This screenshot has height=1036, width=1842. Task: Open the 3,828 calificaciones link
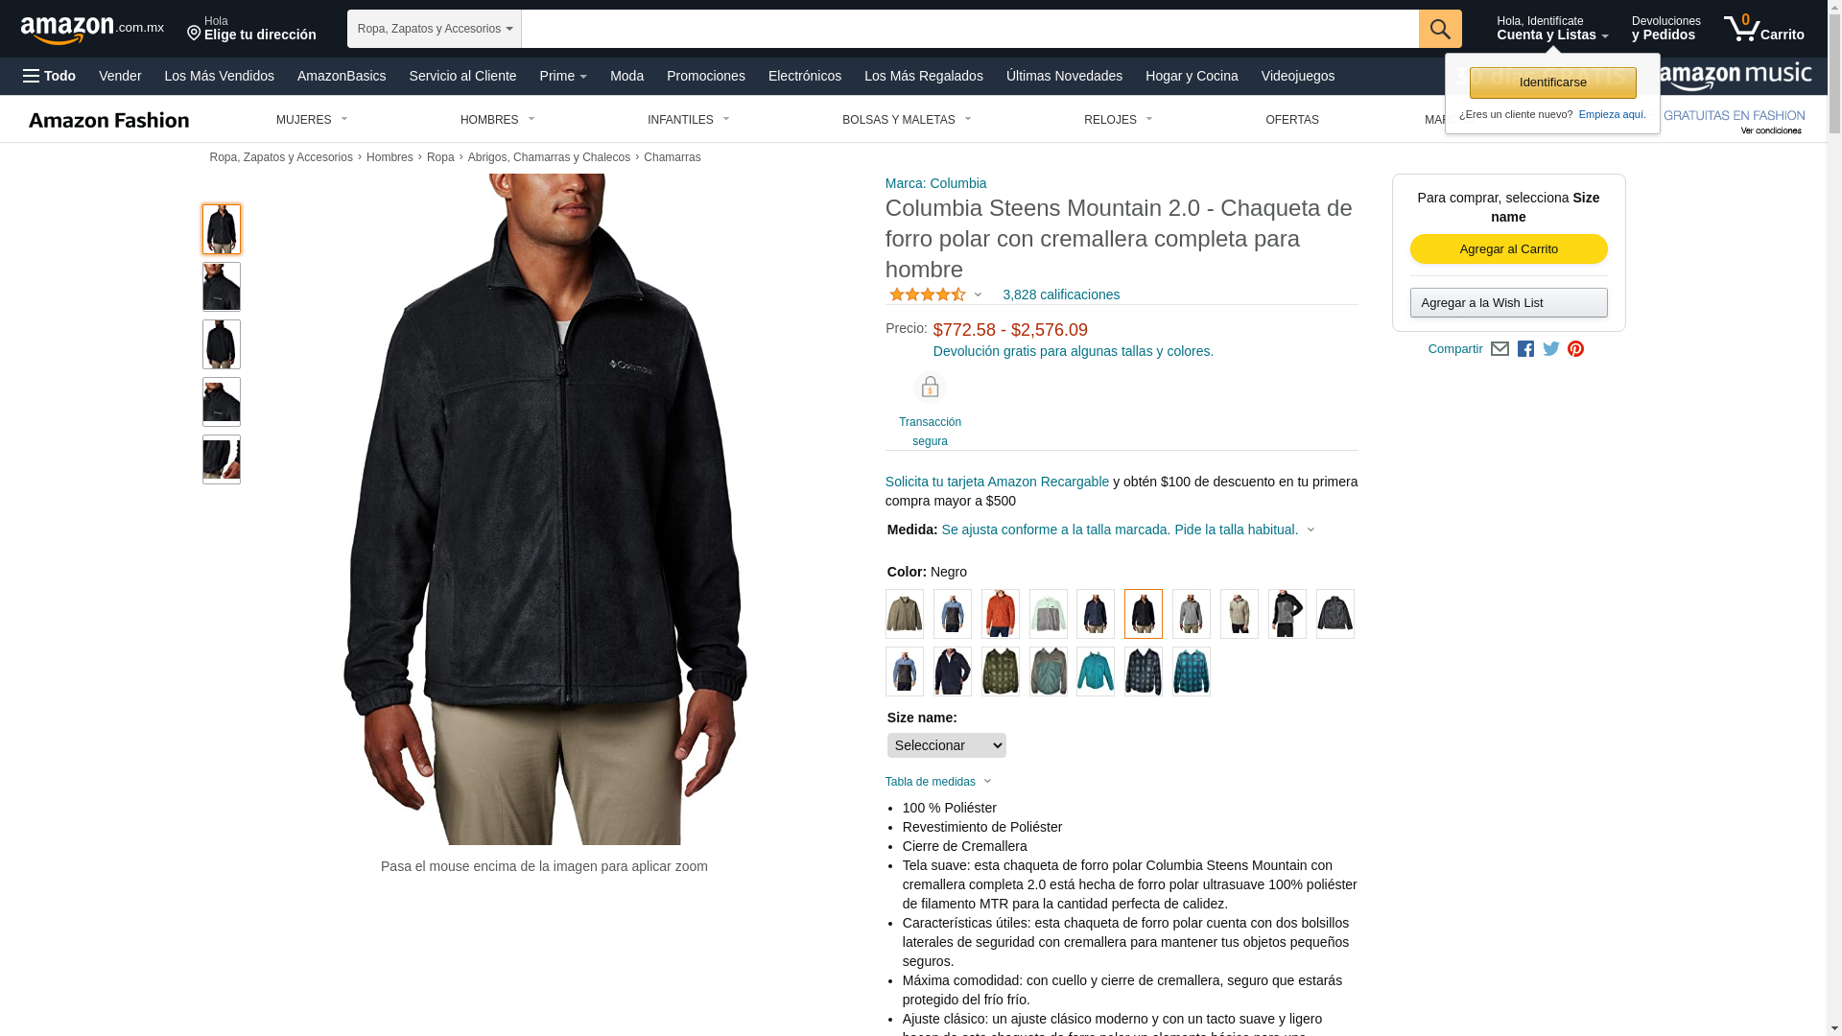coord(1061,294)
